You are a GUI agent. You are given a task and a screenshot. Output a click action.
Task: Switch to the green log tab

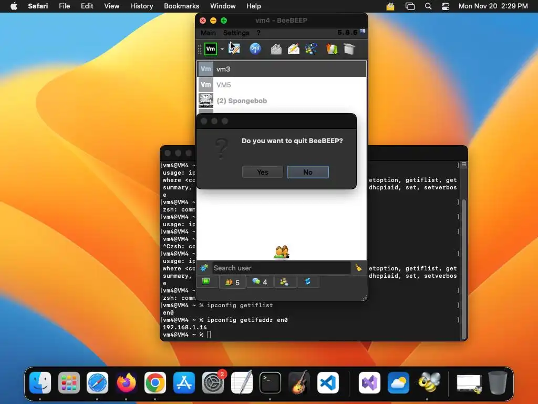click(x=206, y=282)
